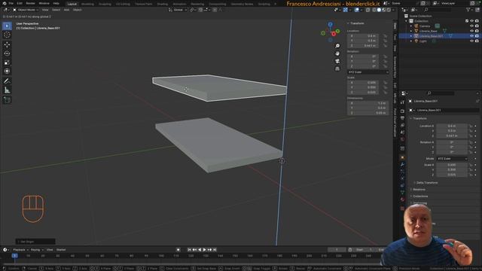Switch perspective/orthographic grid icon

[337, 69]
